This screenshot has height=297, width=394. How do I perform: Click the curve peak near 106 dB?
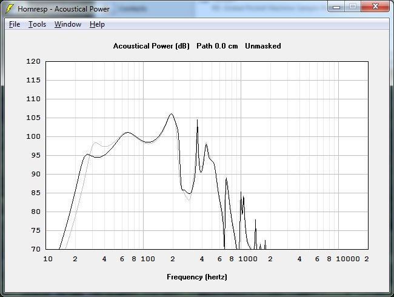pyautogui.click(x=172, y=114)
